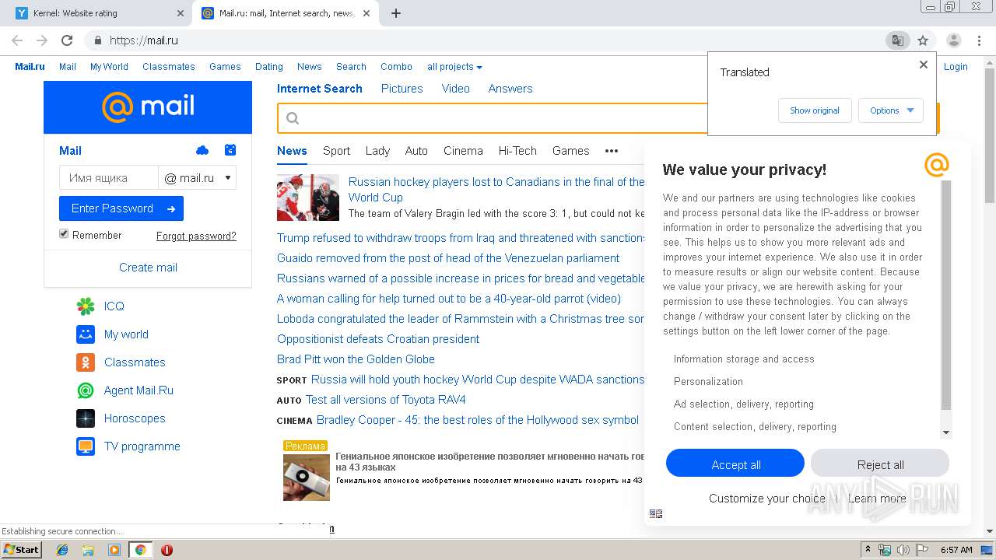This screenshot has width=996, height=560.
Task: Click Create mail link
Action: click(148, 268)
